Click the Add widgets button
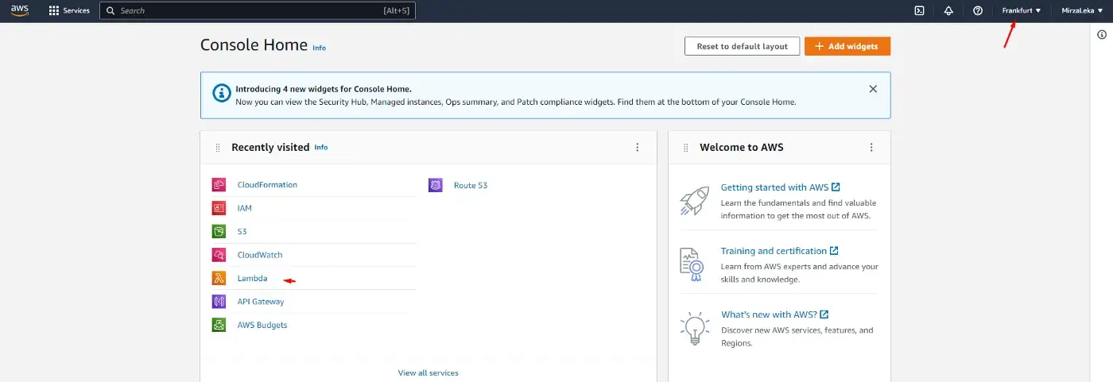This screenshot has width=1113, height=382. click(x=847, y=46)
